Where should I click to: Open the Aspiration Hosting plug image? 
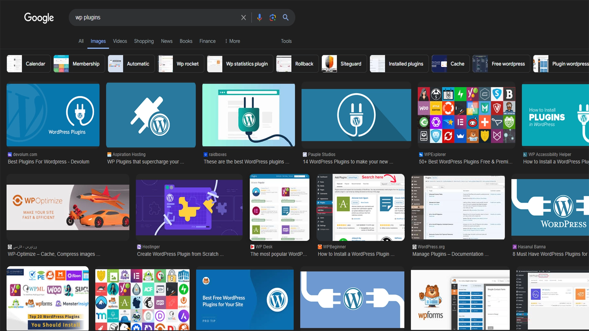[x=151, y=115]
